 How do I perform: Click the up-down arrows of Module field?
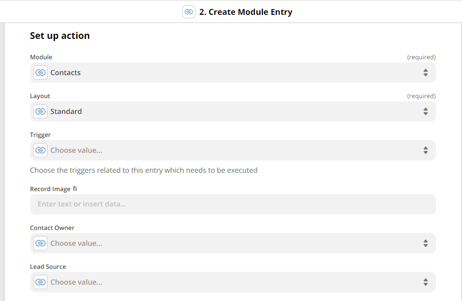click(426, 73)
